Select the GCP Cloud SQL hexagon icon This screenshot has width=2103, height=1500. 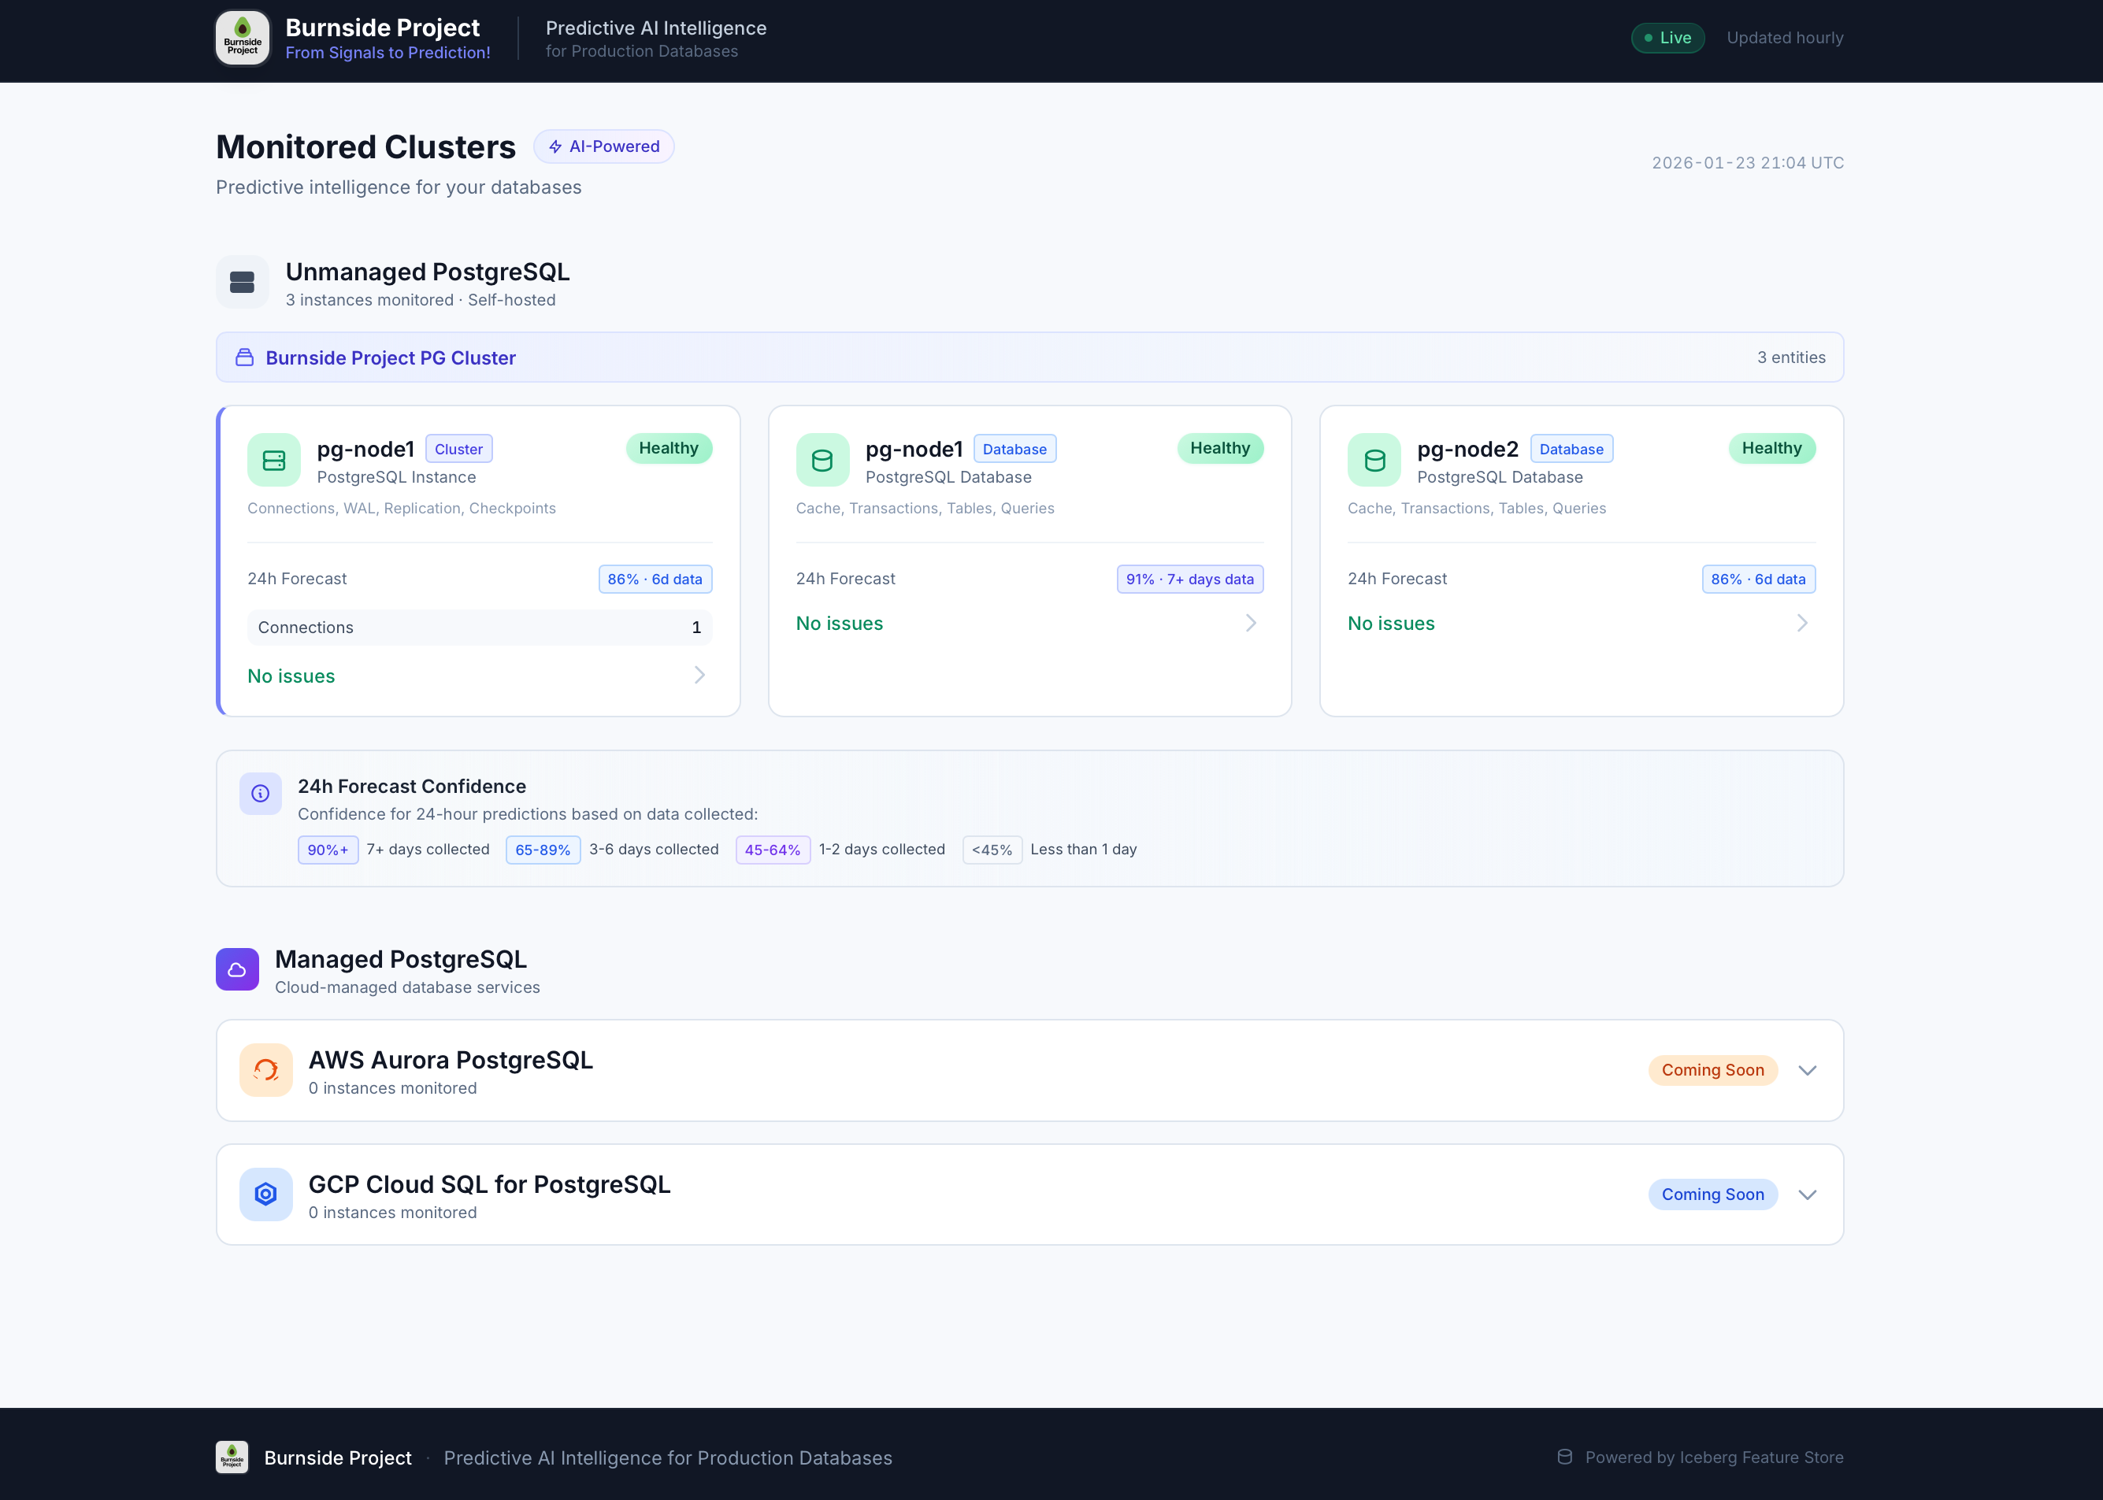[x=265, y=1194]
